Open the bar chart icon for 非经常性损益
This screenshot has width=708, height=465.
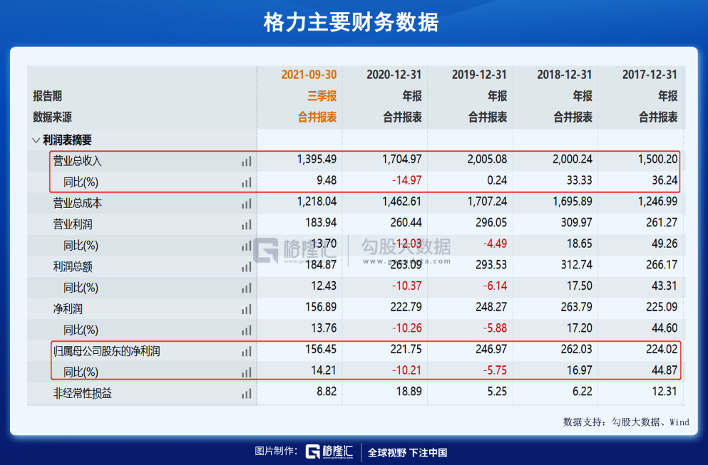[x=246, y=394]
